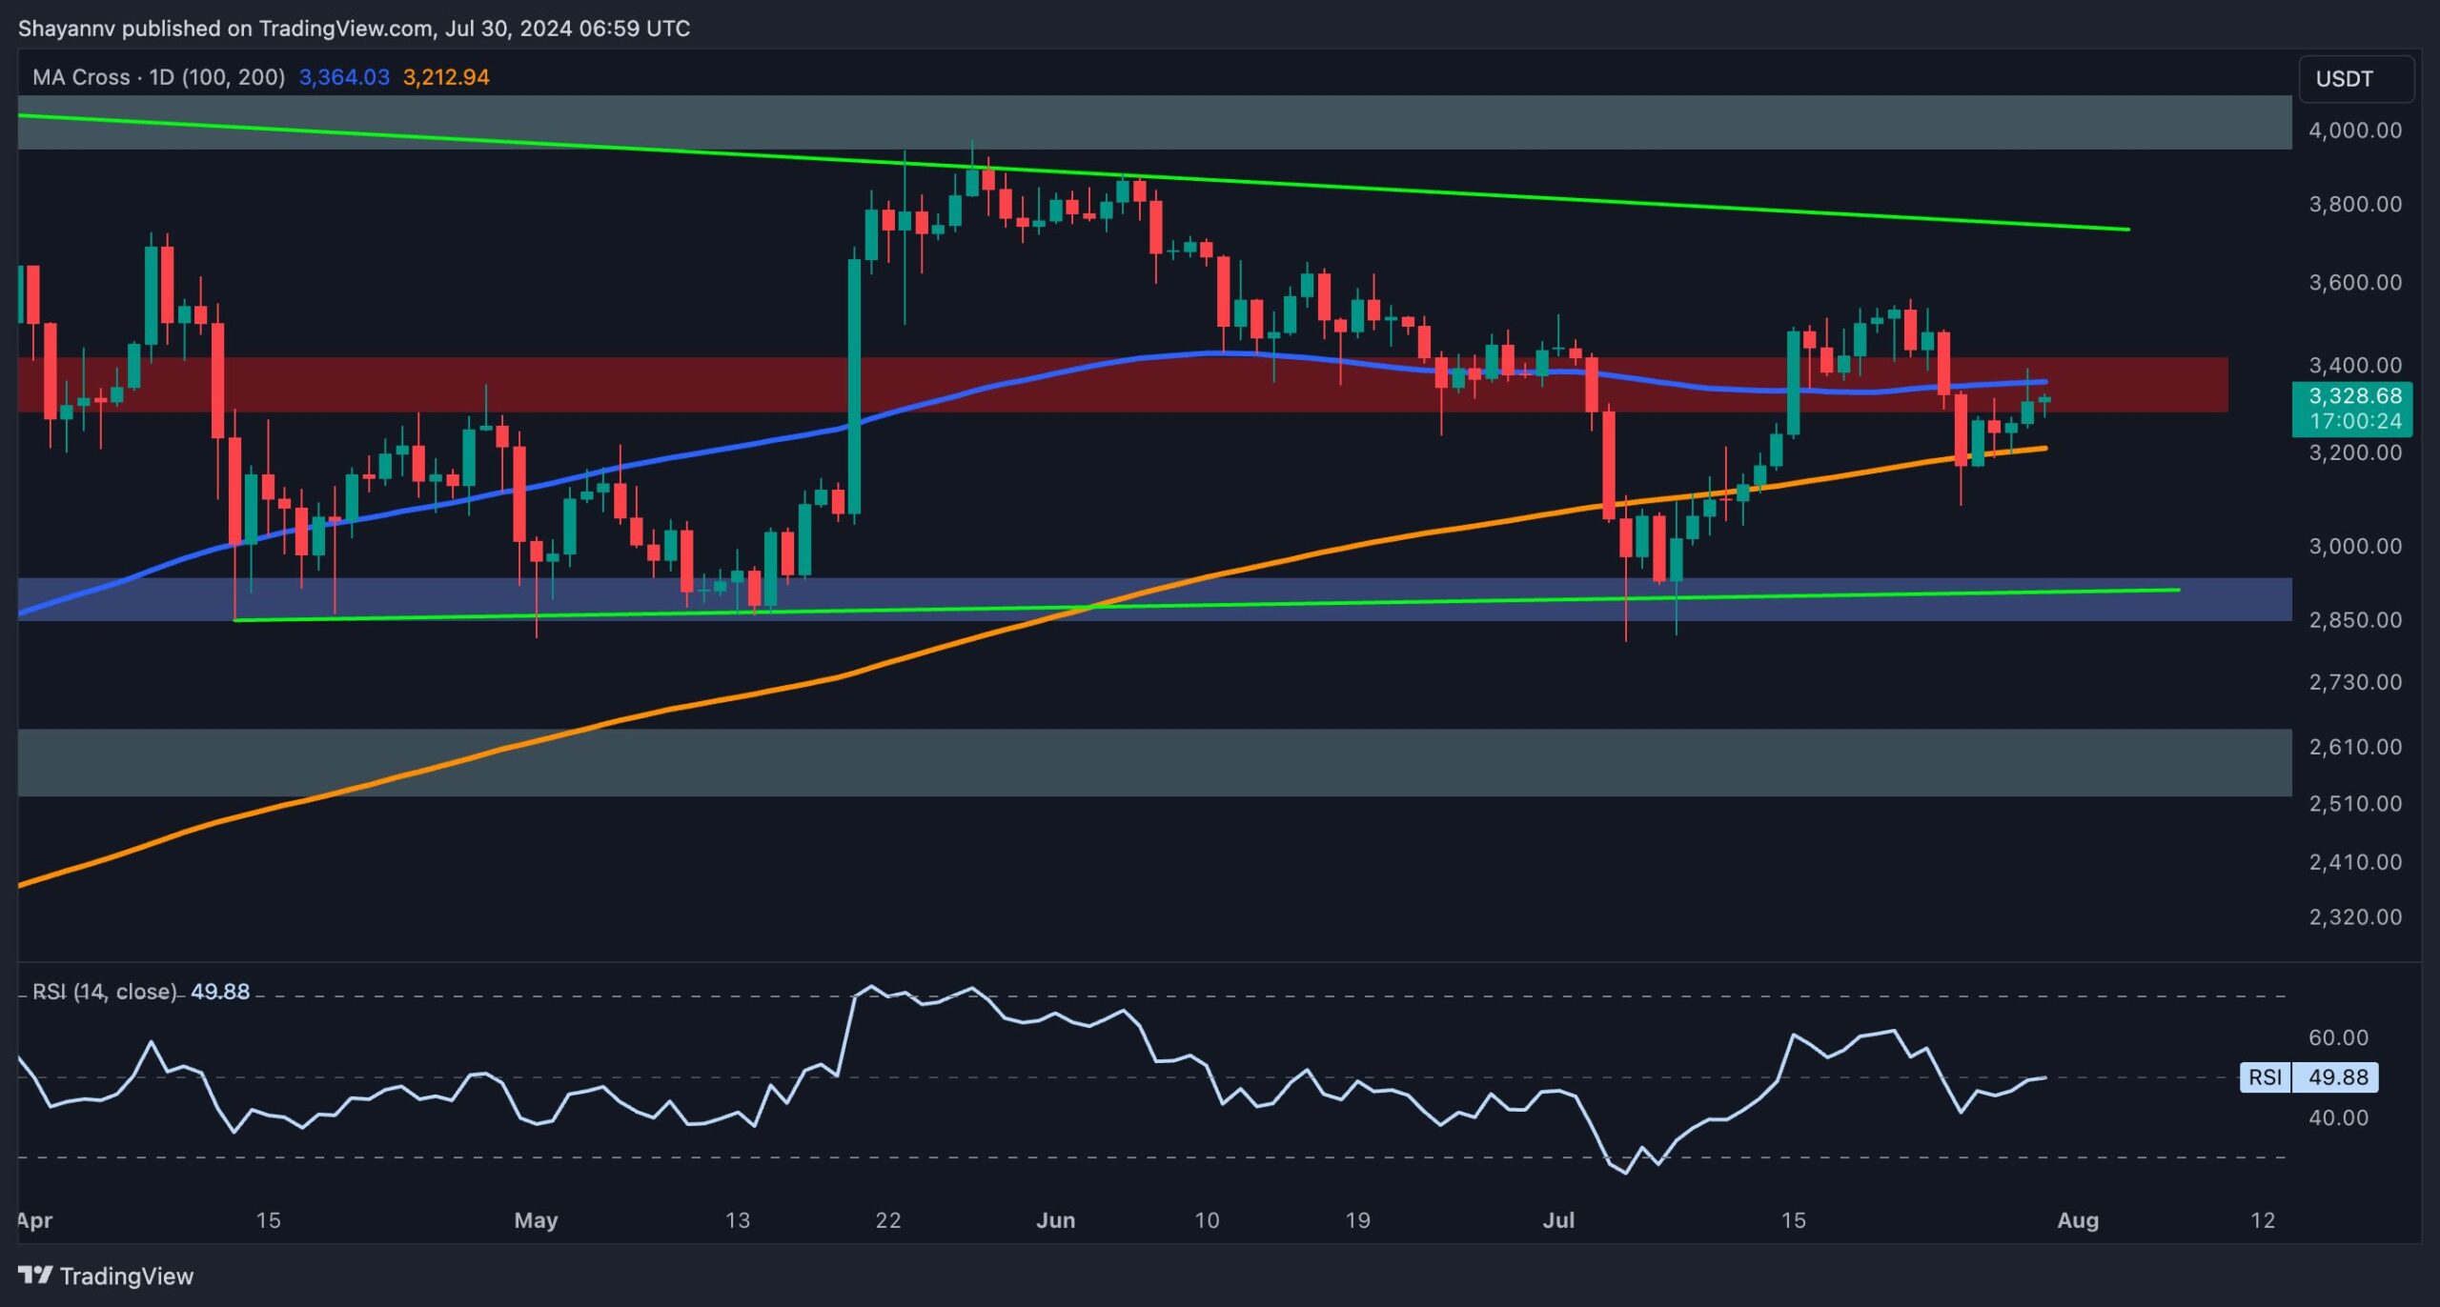Viewport: 2440px width, 1307px height.
Task: Click the 3,600.00 price axis label
Action: point(2354,282)
